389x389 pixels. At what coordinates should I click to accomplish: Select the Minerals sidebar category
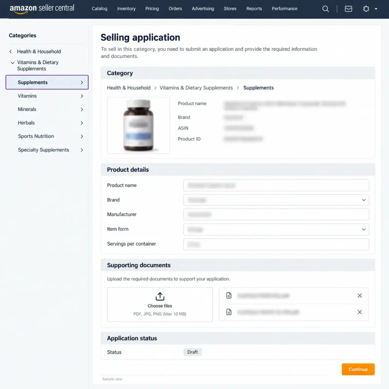click(x=27, y=109)
